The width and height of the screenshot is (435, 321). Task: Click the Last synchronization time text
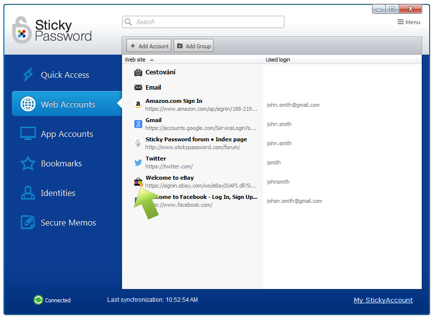click(153, 300)
